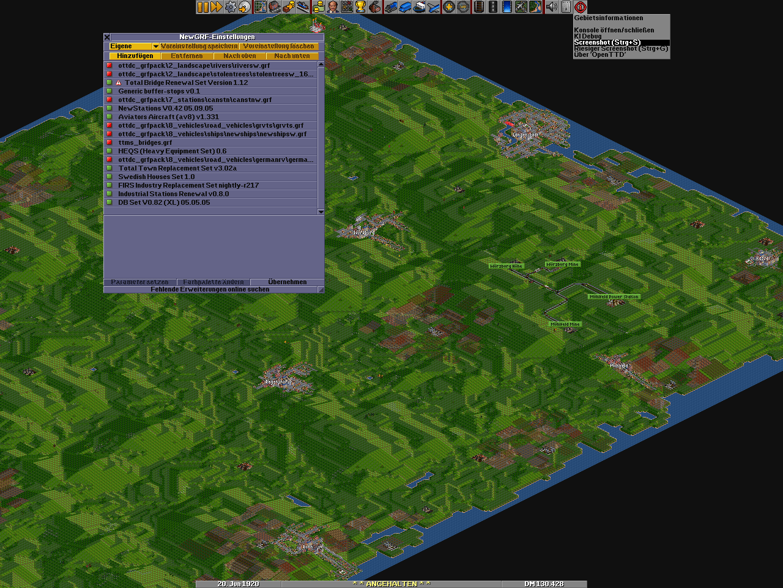Image resolution: width=783 pixels, height=588 pixels.
Task: Click the zoom in magnifier icon
Action: [449, 7]
